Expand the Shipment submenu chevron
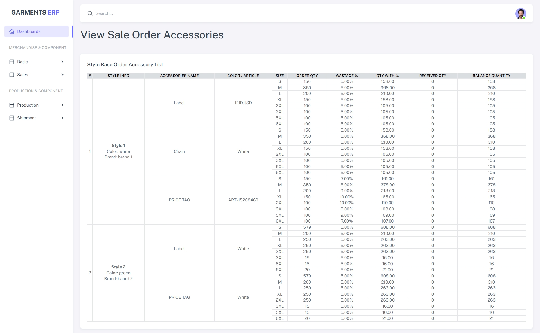 point(62,118)
